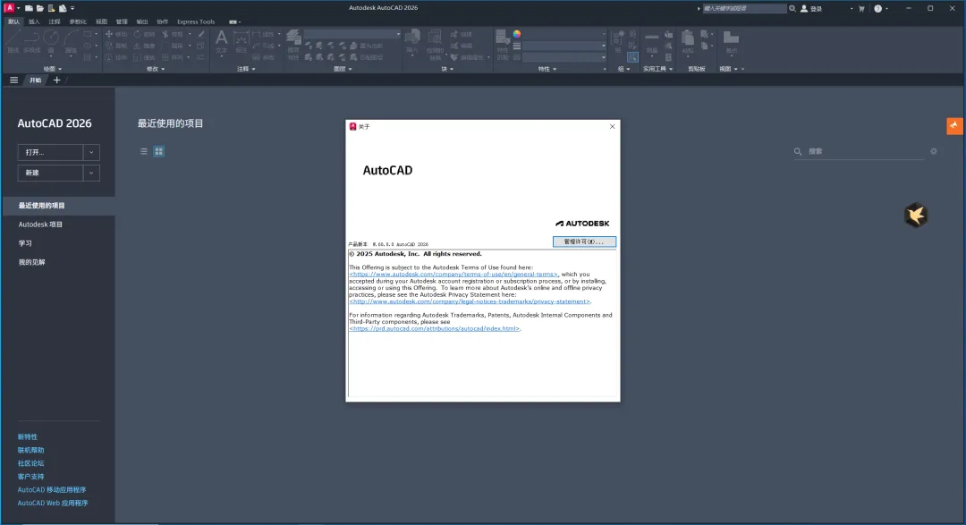966x525 pixels.
Task: Choose the 移动 (Move) tool
Action: (115, 35)
